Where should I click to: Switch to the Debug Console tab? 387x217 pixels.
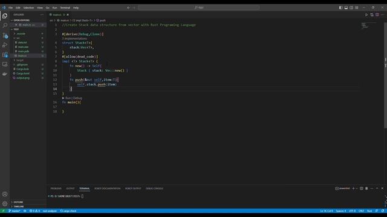click(x=155, y=189)
